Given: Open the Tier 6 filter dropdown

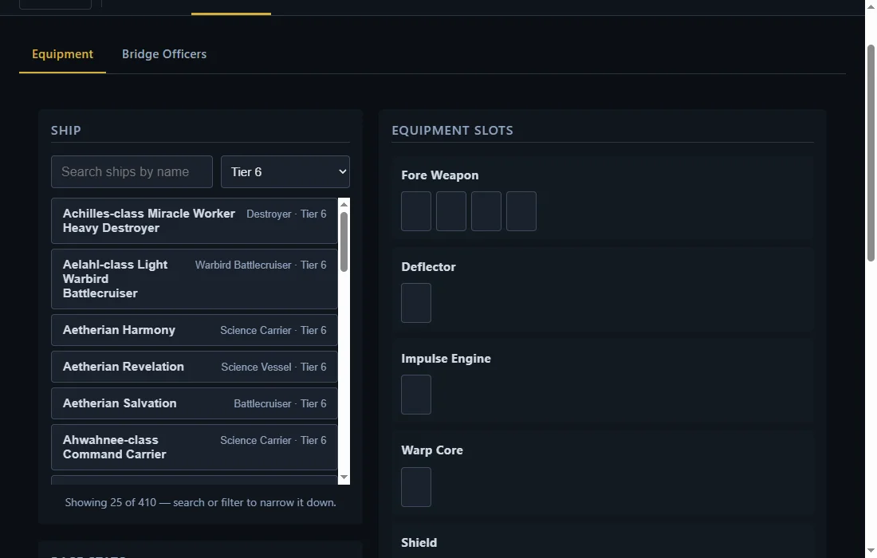Looking at the screenshot, I should pyautogui.click(x=285, y=171).
